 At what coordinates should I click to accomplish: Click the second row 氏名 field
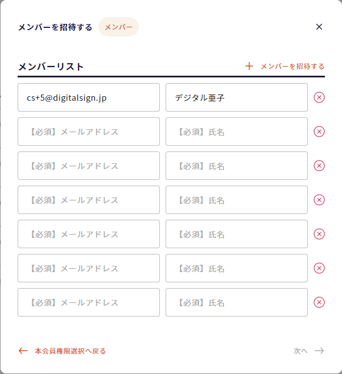click(x=237, y=131)
